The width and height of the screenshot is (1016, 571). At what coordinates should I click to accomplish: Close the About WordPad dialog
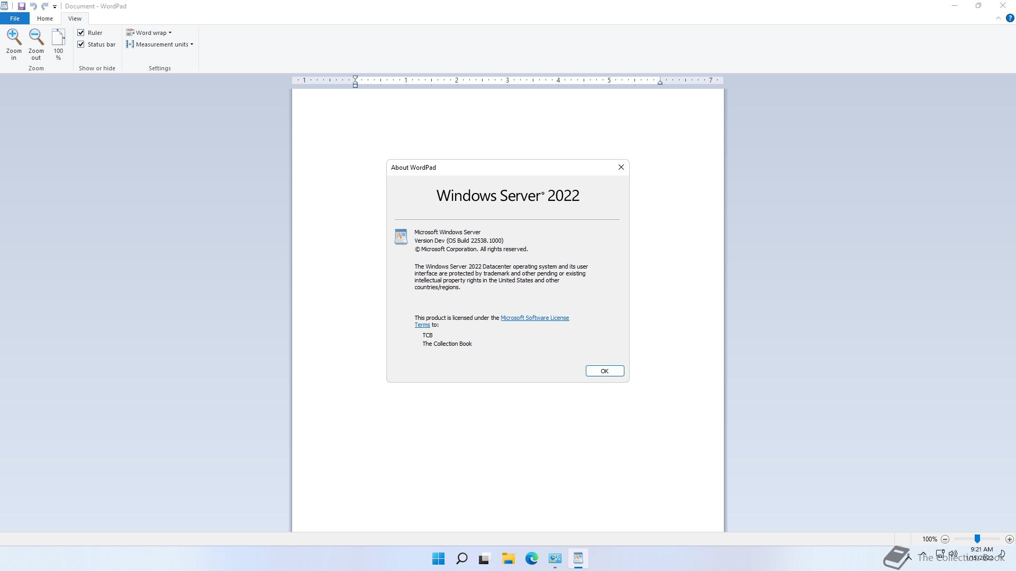[x=621, y=167]
